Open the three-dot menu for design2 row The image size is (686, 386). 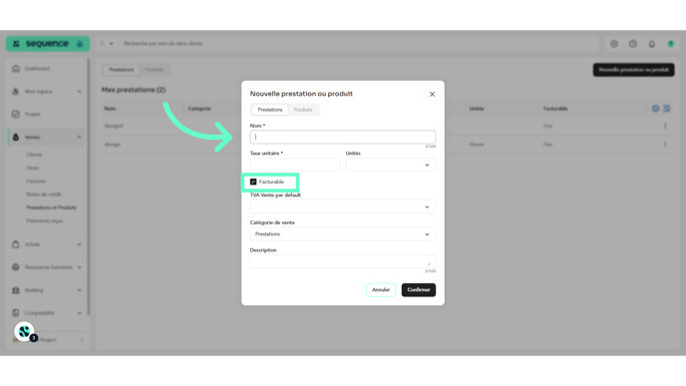pyautogui.click(x=665, y=126)
